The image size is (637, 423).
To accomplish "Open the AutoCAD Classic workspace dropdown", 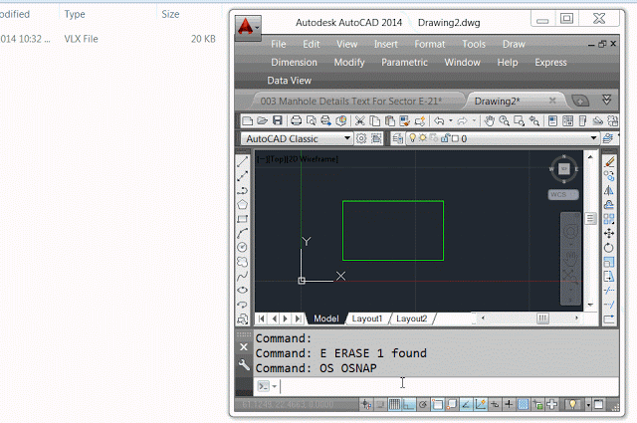I will pos(347,138).
